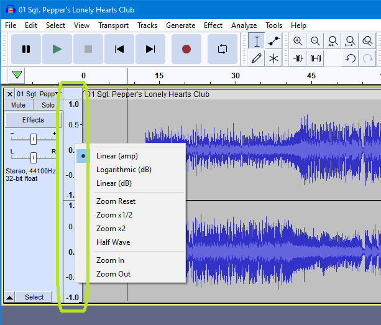Click the Zoom In magnifier icon

pos(298,41)
